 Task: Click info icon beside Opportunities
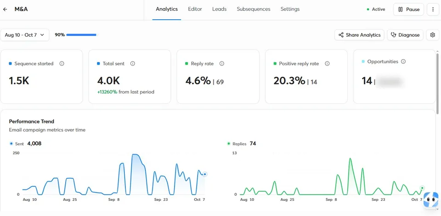point(403,61)
